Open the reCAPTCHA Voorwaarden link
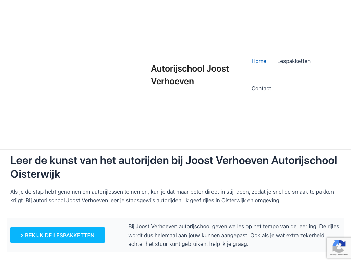This screenshot has width=351, height=263. tap(343, 255)
